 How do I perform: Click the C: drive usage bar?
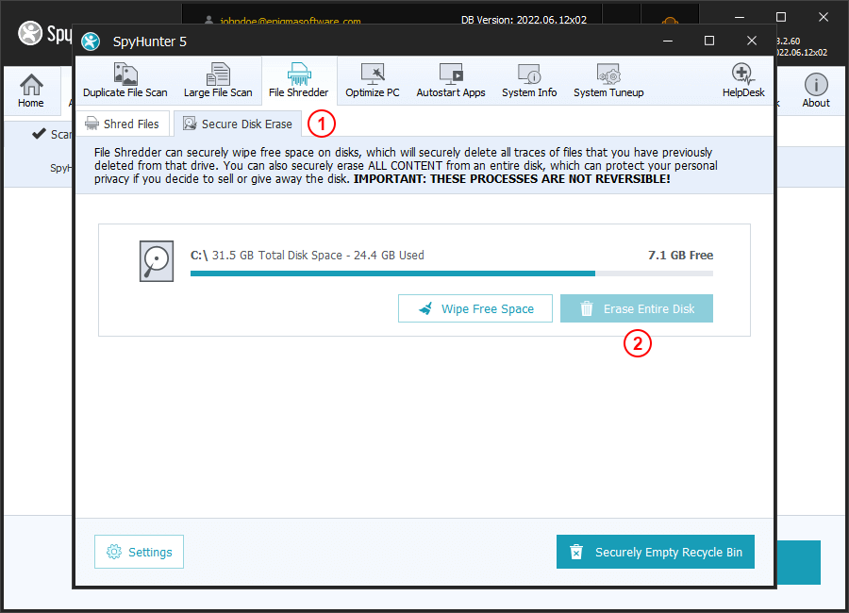[451, 273]
